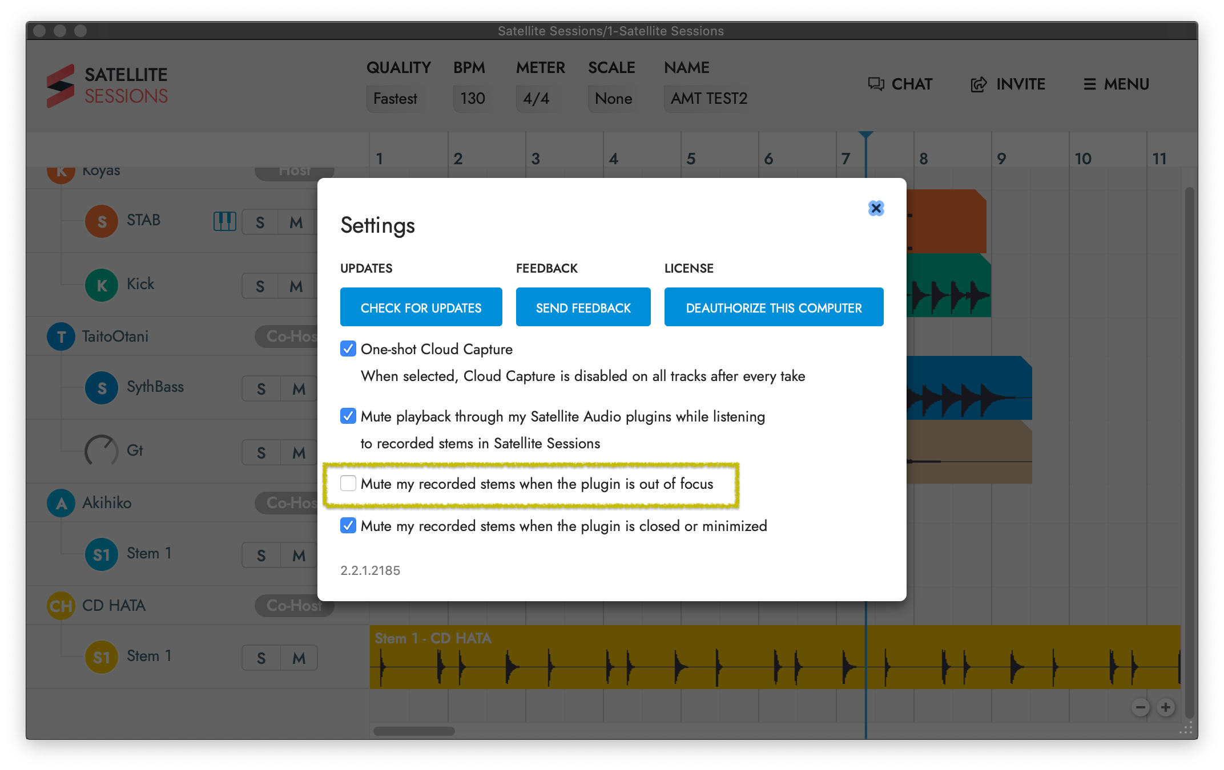Solo the Gt track
Screen dimensions: 1224x770
[x=261, y=453]
